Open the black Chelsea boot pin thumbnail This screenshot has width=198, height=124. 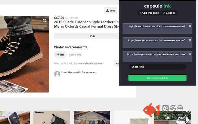pyautogui.click(x=52, y=117)
